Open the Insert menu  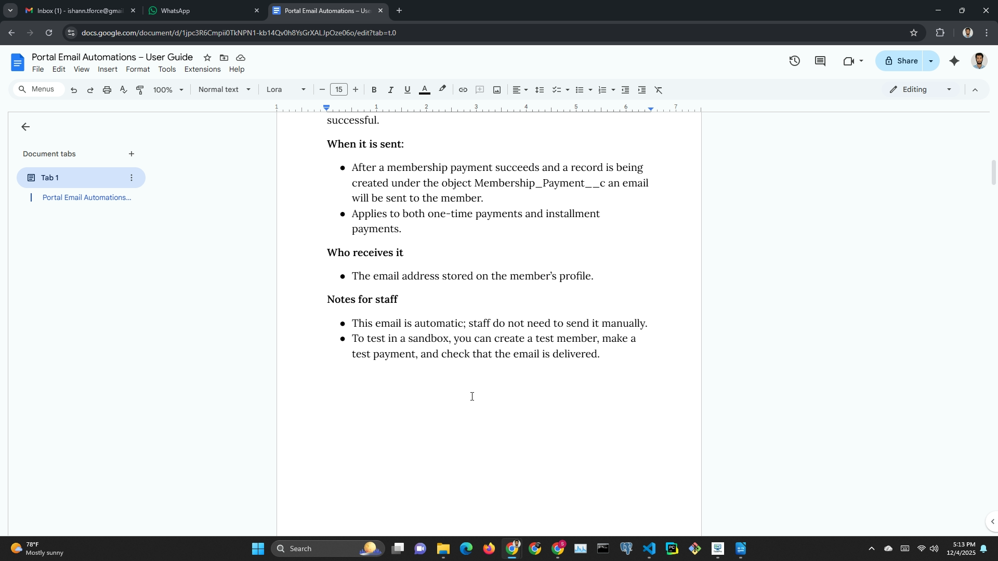[x=108, y=70]
